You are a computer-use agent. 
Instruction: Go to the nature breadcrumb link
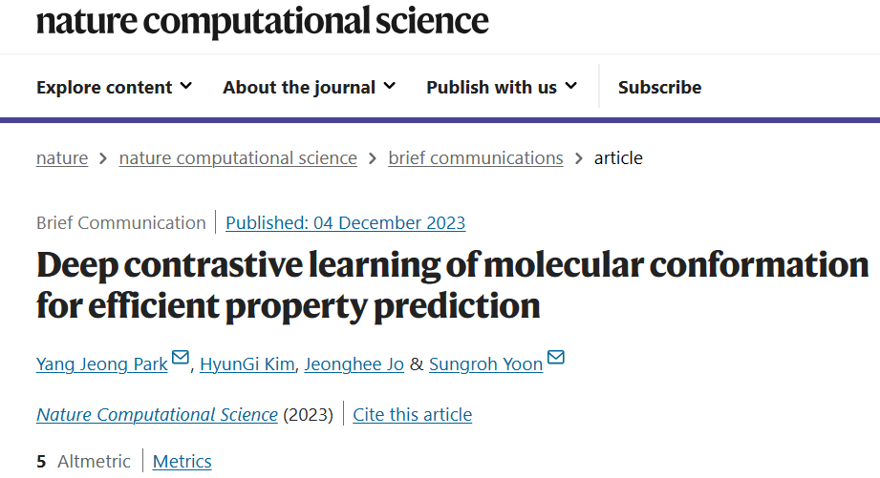[62, 158]
